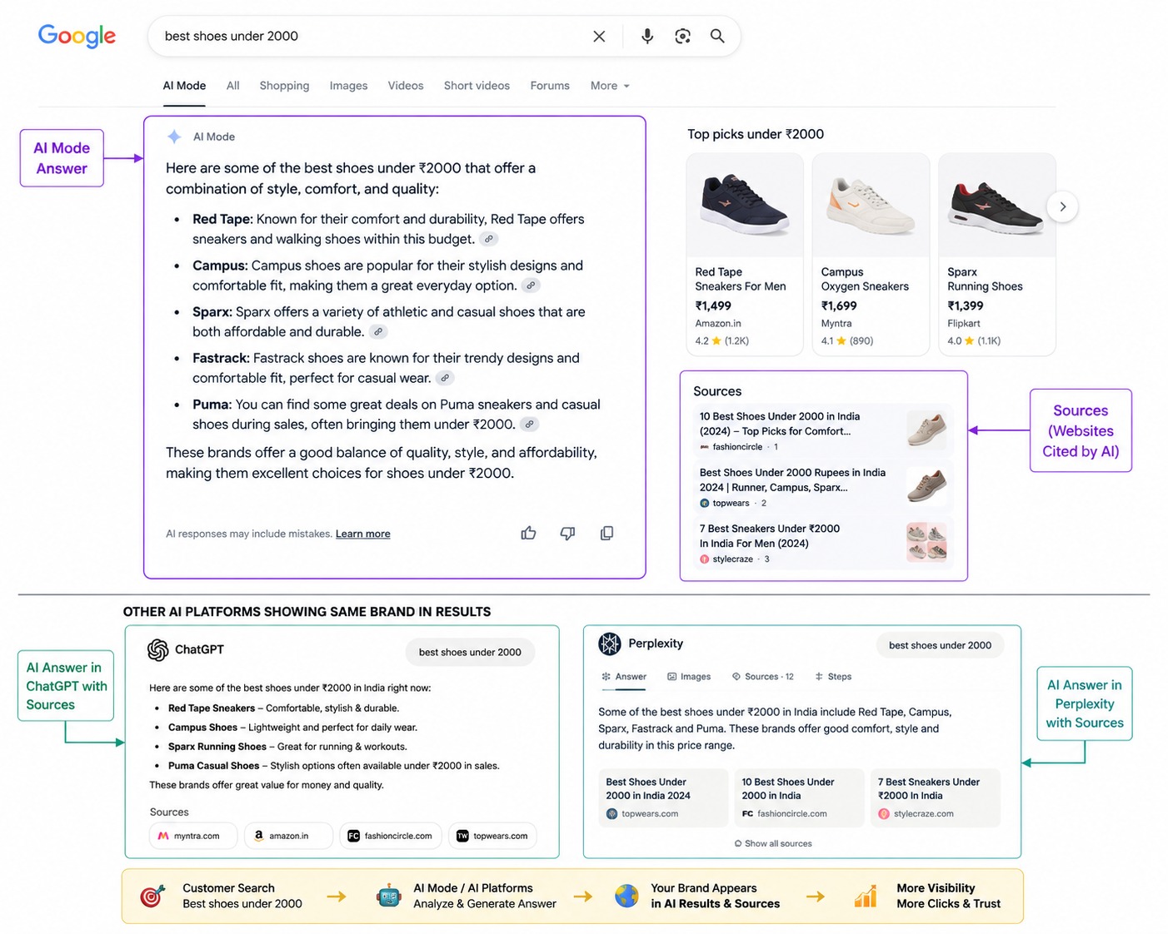Click the Google logo

pyautogui.click(x=77, y=36)
